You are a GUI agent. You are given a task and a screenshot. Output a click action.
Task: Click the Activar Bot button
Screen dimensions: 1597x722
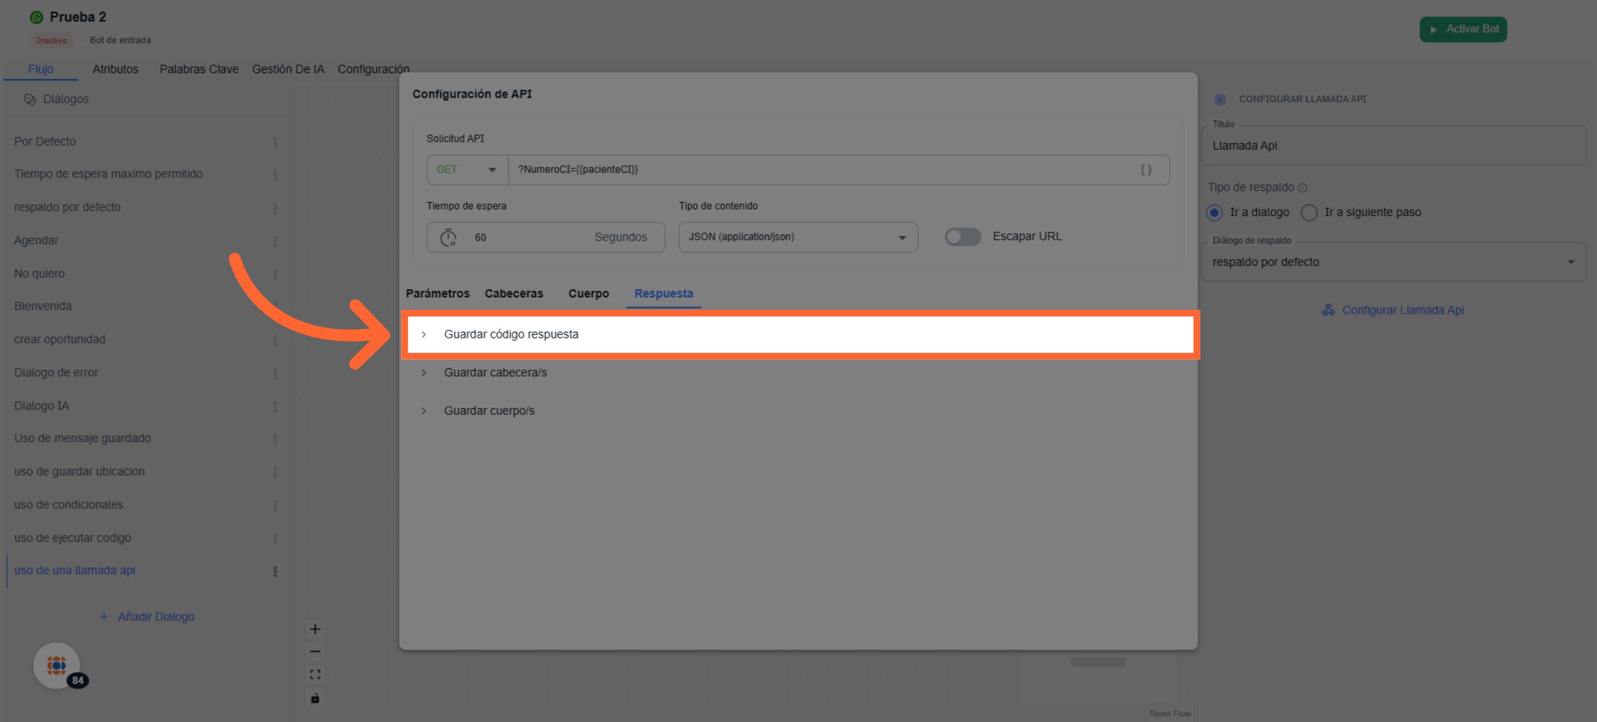pos(1463,29)
